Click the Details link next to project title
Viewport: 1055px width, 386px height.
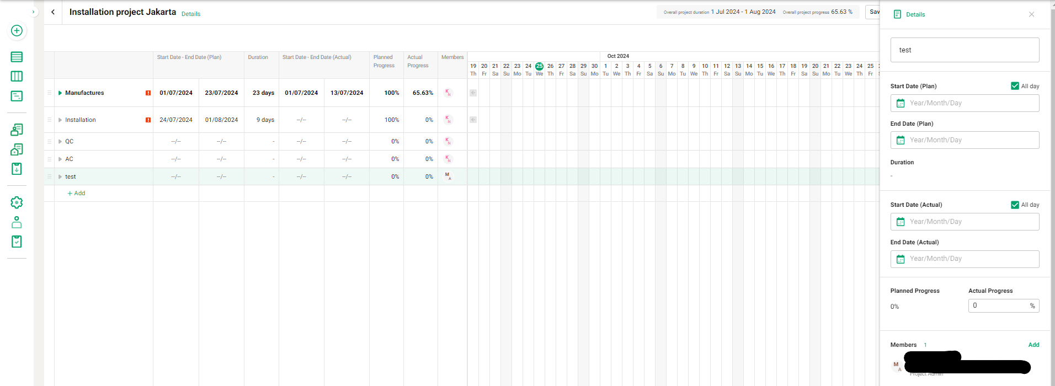point(191,14)
